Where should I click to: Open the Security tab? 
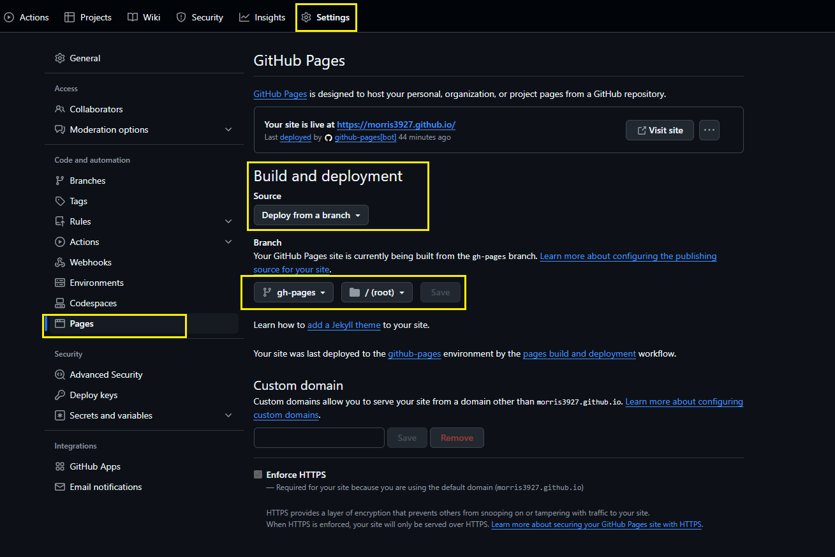pyautogui.click(x=200, y=17)
